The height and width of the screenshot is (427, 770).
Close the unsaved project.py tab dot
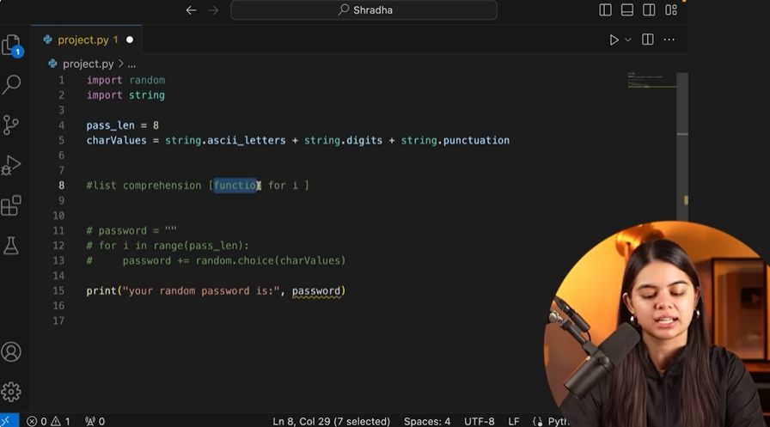pyautogui.click(x=130, y=40)
